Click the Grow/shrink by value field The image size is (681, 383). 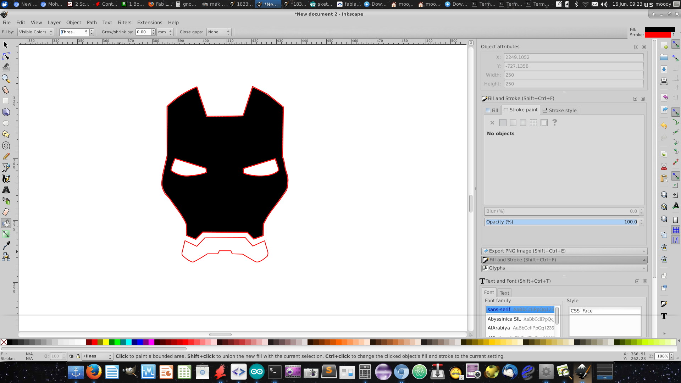143,32
